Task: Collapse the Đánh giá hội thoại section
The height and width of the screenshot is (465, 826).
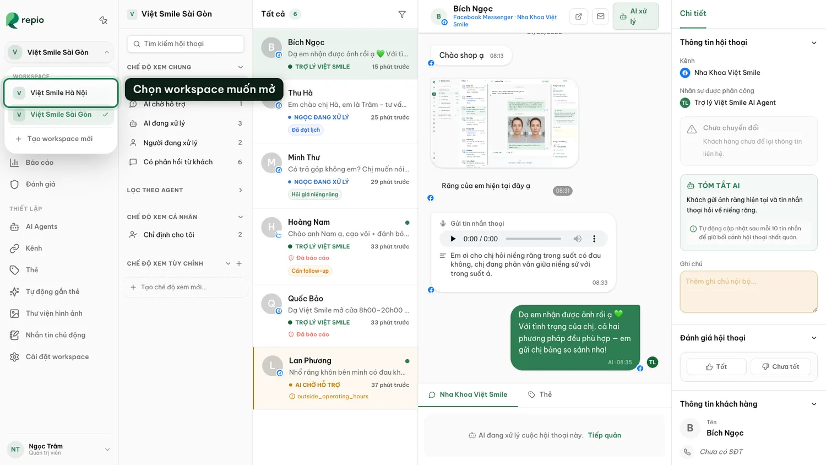Action: pyautogui.click(x=814, y=338)
